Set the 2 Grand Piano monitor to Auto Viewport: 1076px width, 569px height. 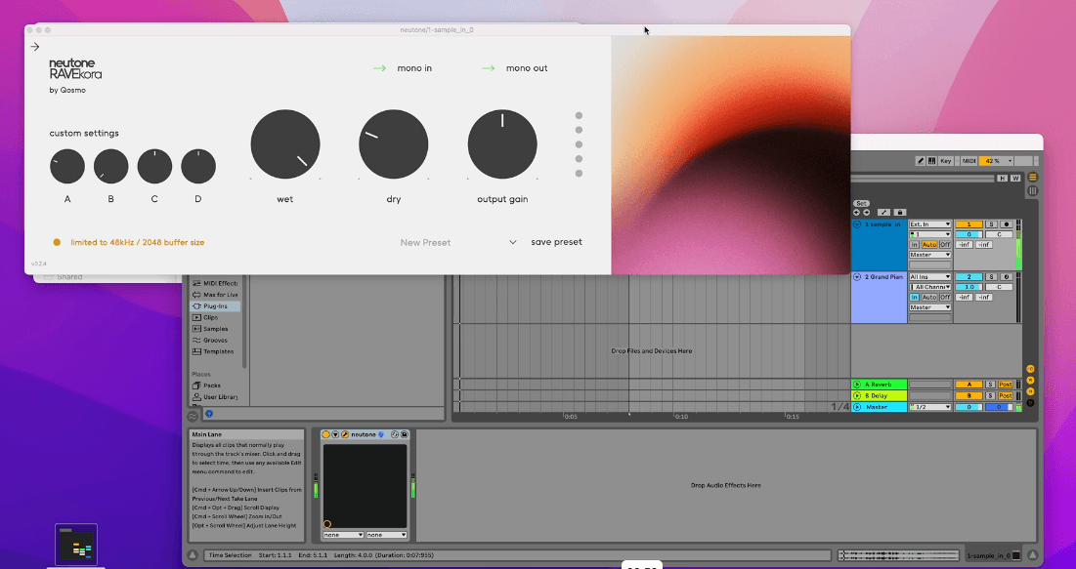[x=929, y=297]
